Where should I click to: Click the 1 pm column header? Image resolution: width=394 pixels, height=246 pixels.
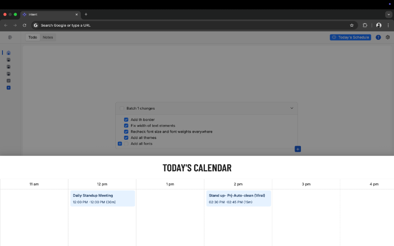tap(170, 184)
